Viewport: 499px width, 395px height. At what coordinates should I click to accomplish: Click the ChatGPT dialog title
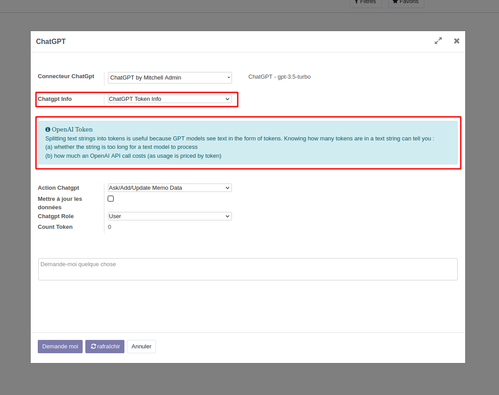pyautogui.click(x=51, y=42)
